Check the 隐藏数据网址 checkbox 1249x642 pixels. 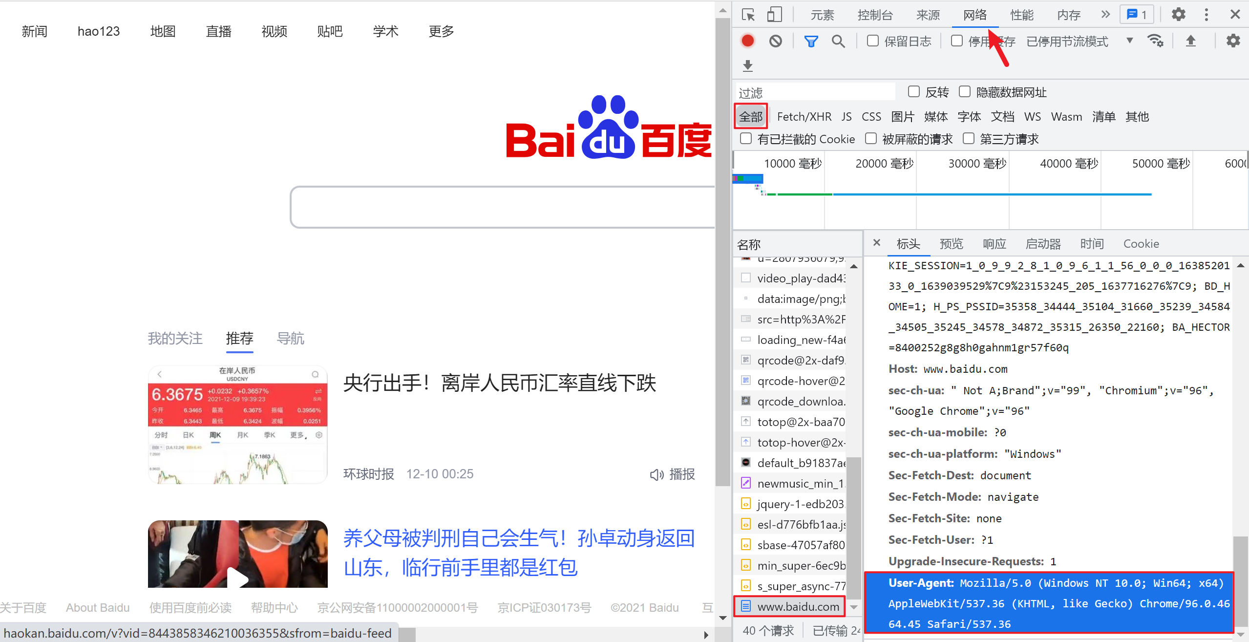pos(964,92)
